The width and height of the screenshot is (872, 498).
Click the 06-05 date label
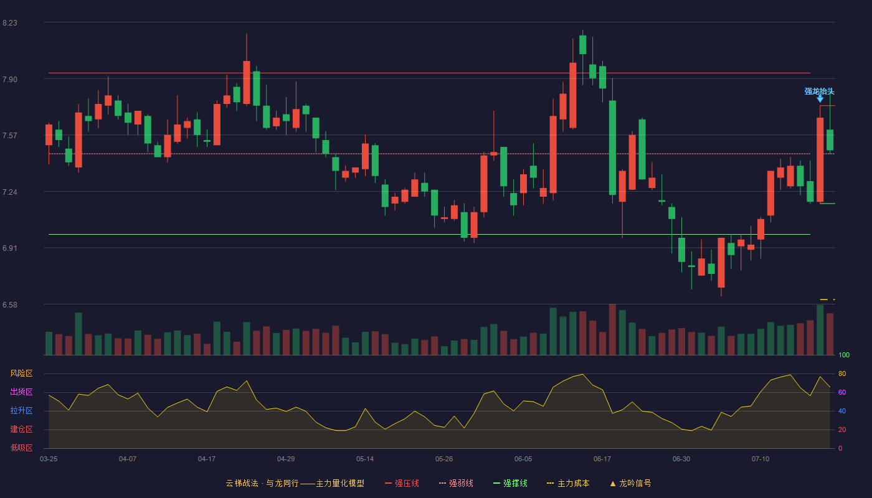(x=523, y=459)
